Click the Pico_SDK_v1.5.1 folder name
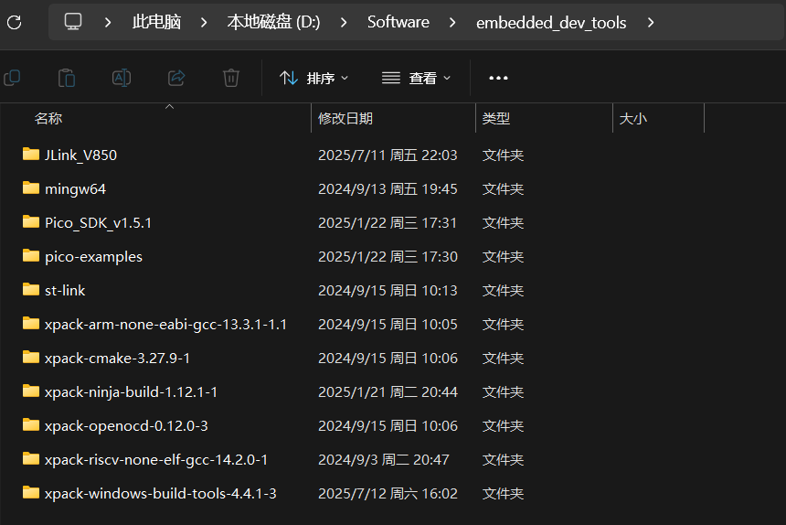The image size is (786, 525). [99, 222]
